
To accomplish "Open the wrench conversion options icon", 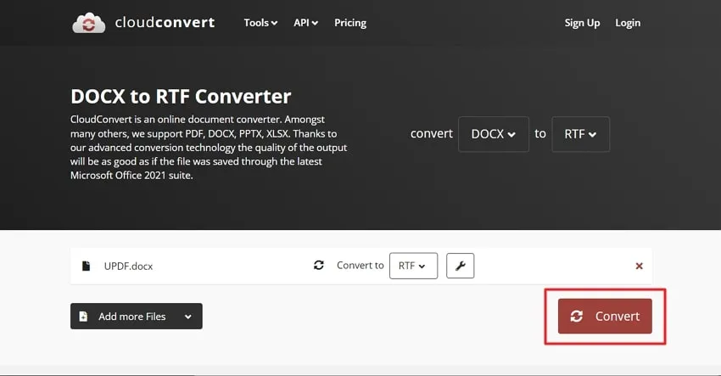I will 461,266.
